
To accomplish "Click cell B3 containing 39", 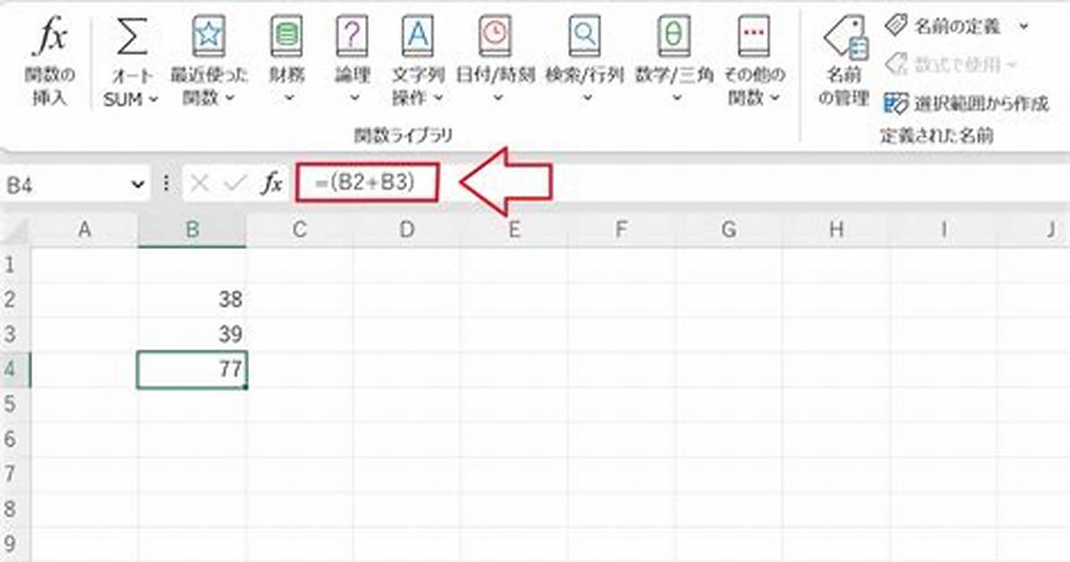I will coord(192,334).
